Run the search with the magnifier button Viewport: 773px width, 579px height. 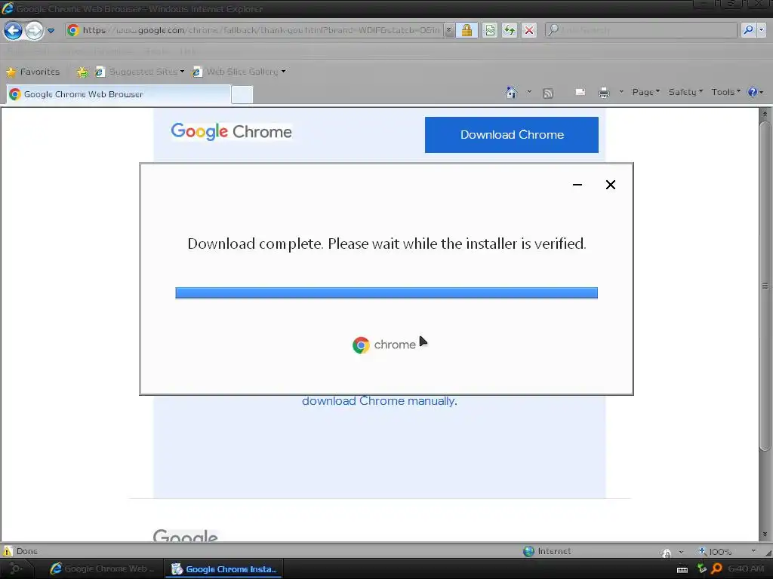(x=748, y=30)
